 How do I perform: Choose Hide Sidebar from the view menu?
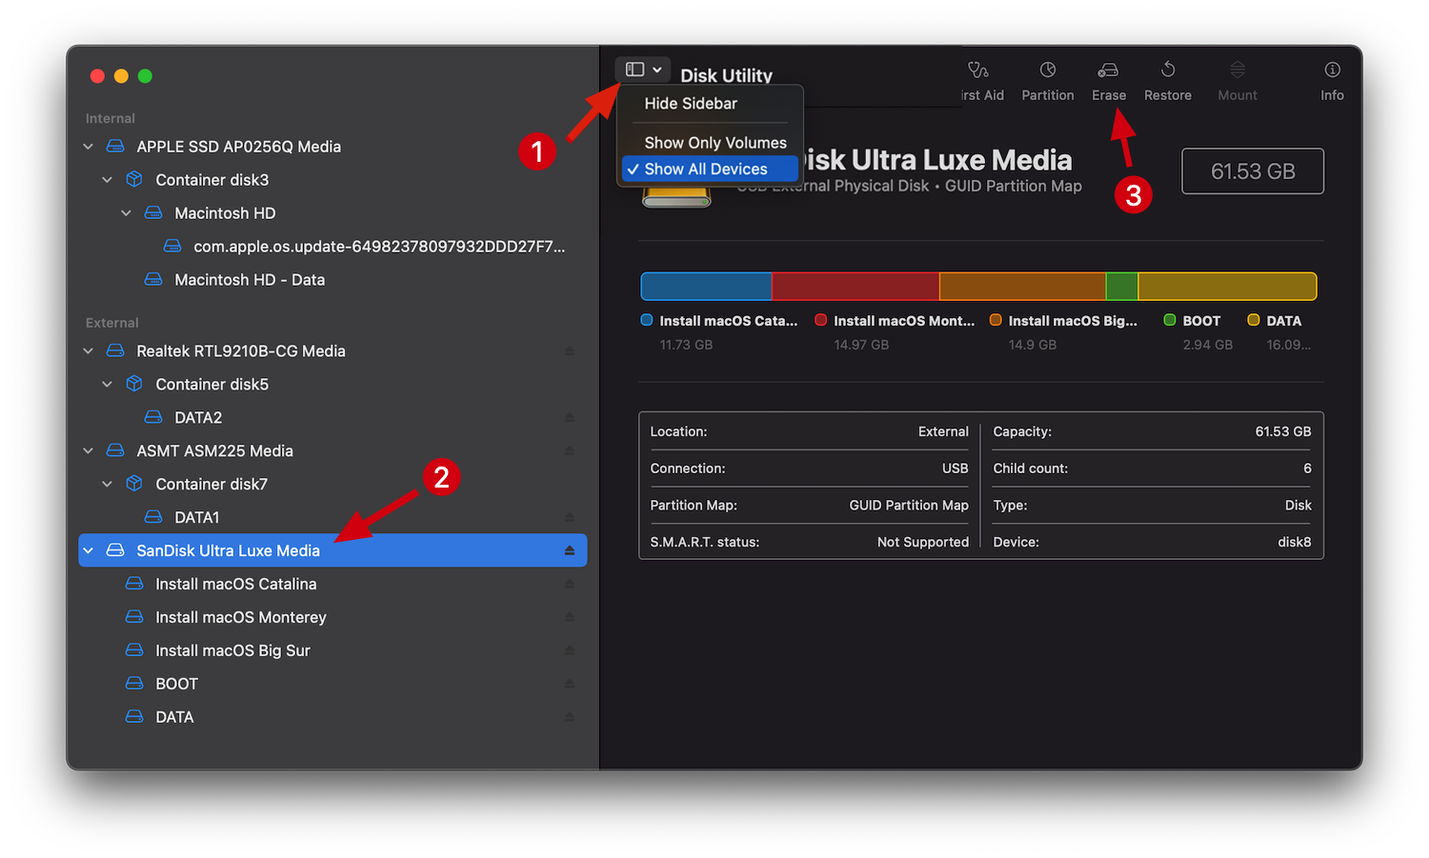(691, 103)
